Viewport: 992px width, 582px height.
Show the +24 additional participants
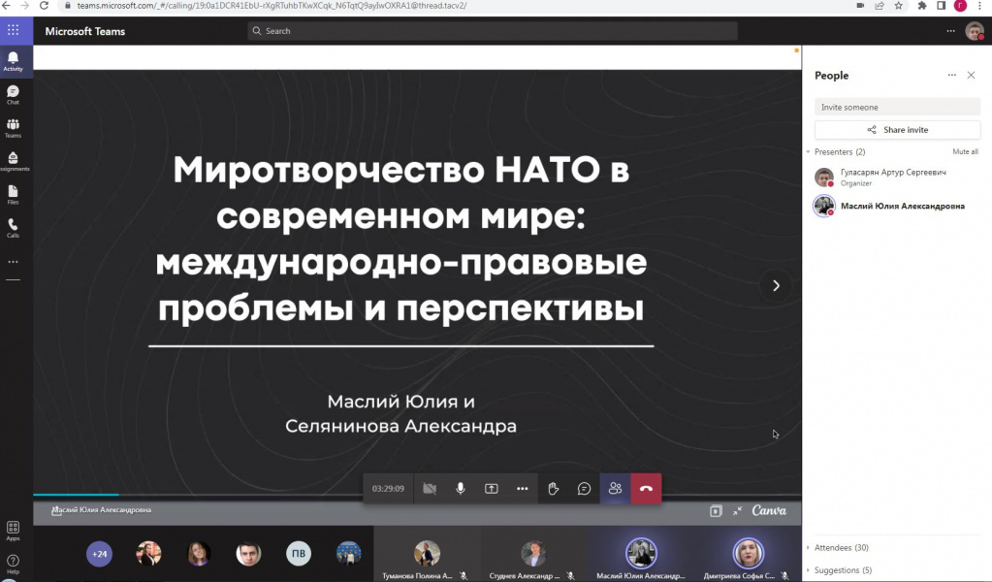pyautogui.click(x=99, y=554)
